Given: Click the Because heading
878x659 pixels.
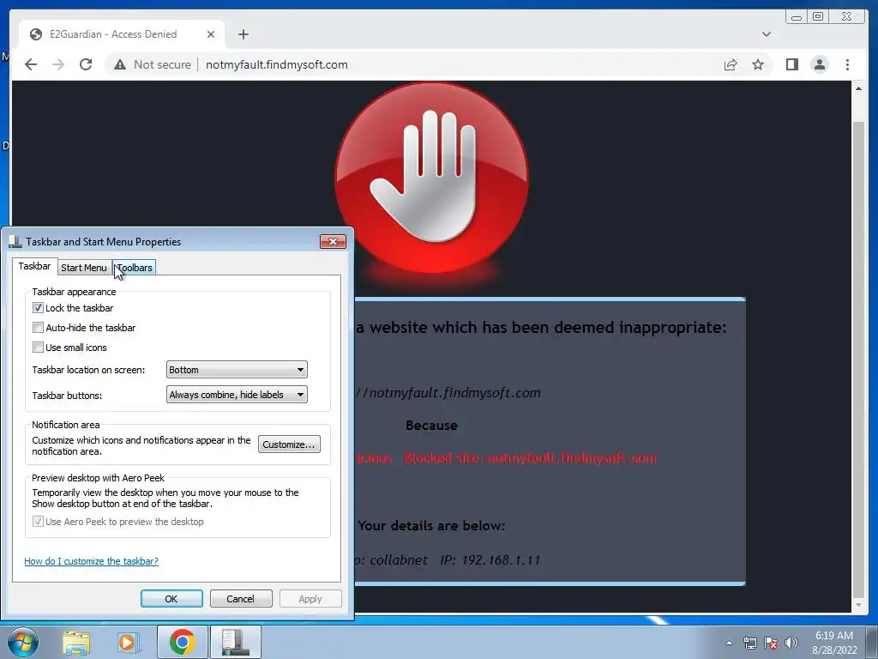Looking at the screenshot, I should (x=431, y=426).
